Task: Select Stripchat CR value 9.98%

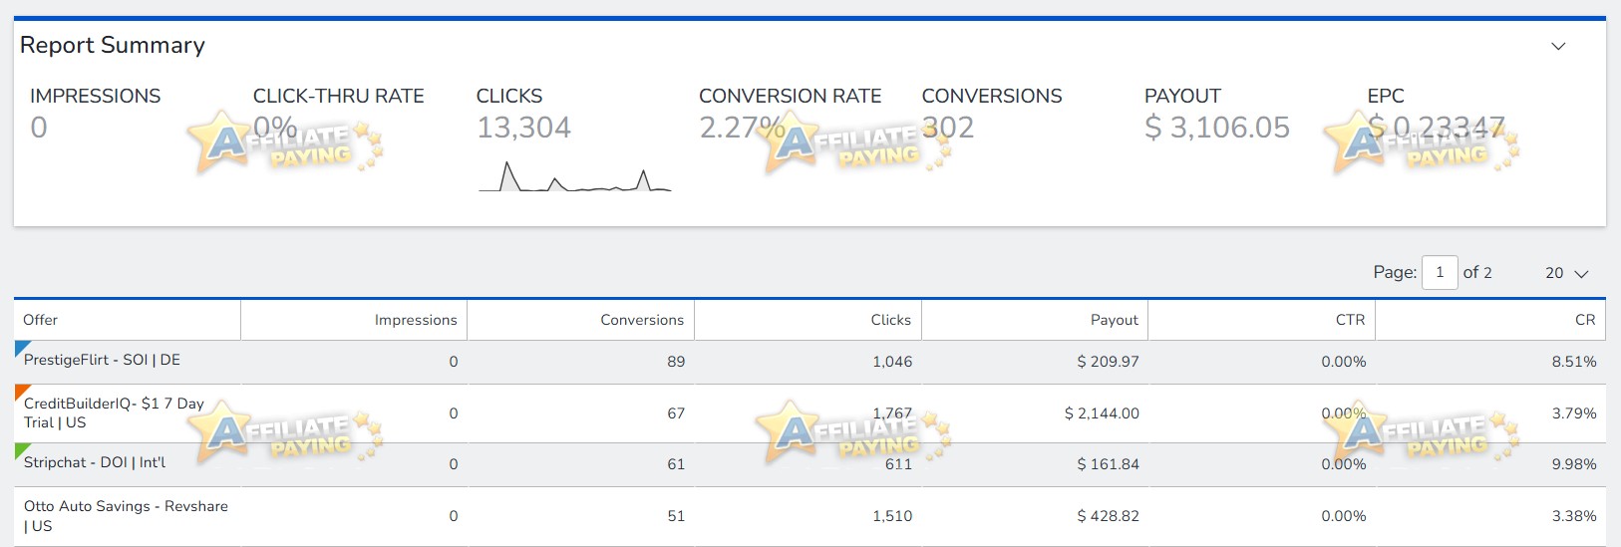Action: point(1574,464)
